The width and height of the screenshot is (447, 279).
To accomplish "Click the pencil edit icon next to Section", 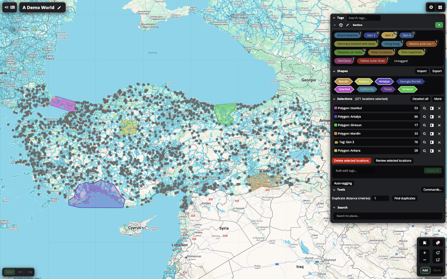I will (347, 25).
